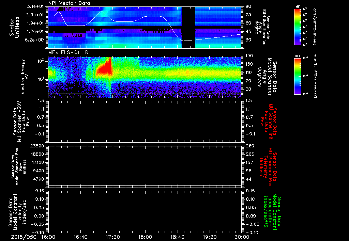Click the 3.1e+01 sector tick label
Viewport: 349px width, 241px height.
[35, 6]
